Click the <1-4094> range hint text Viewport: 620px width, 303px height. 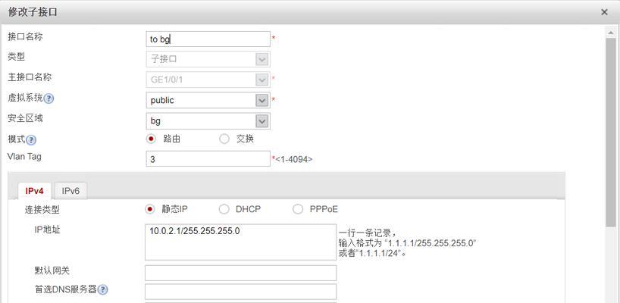(x=294, y=160)
